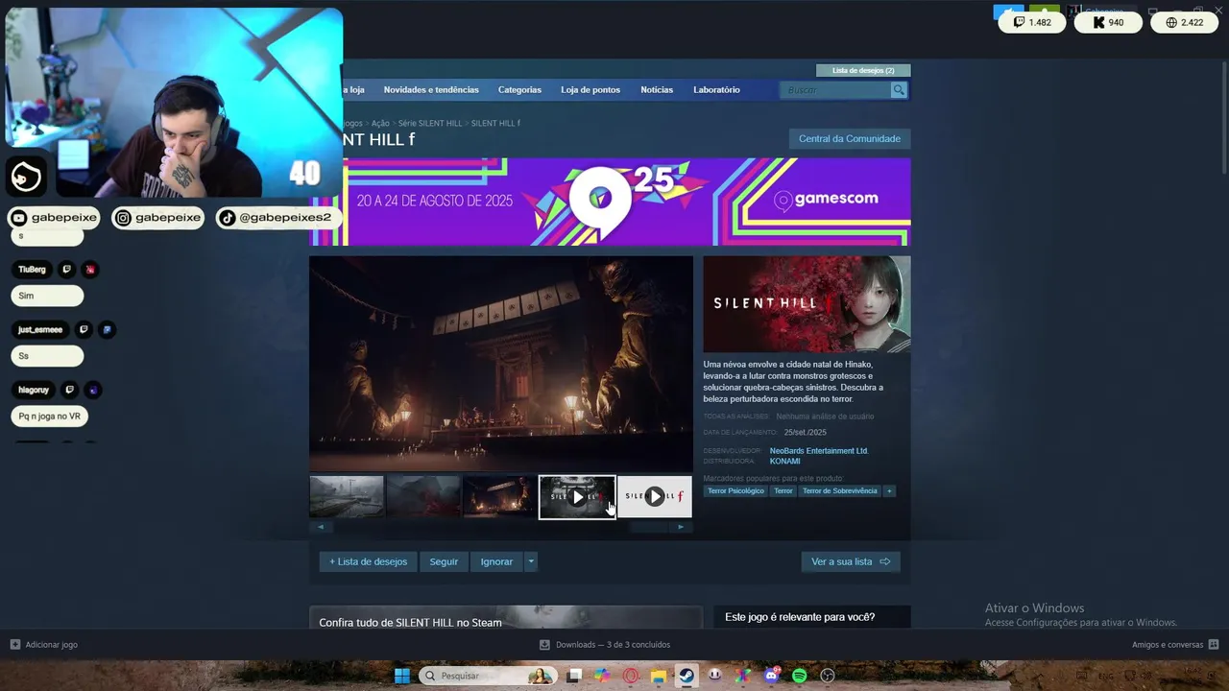Go to Notícias in store navigation

(657, 90)
